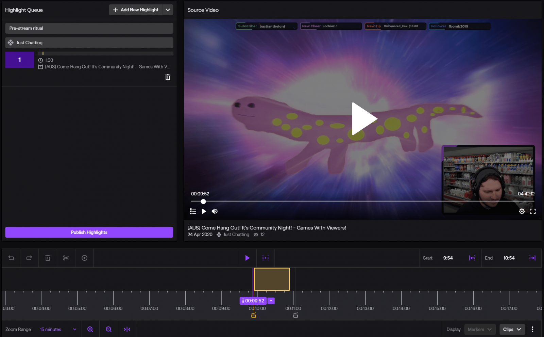Click the End time value 10:54
The image size is (544, 337).
tap(509, 258)
